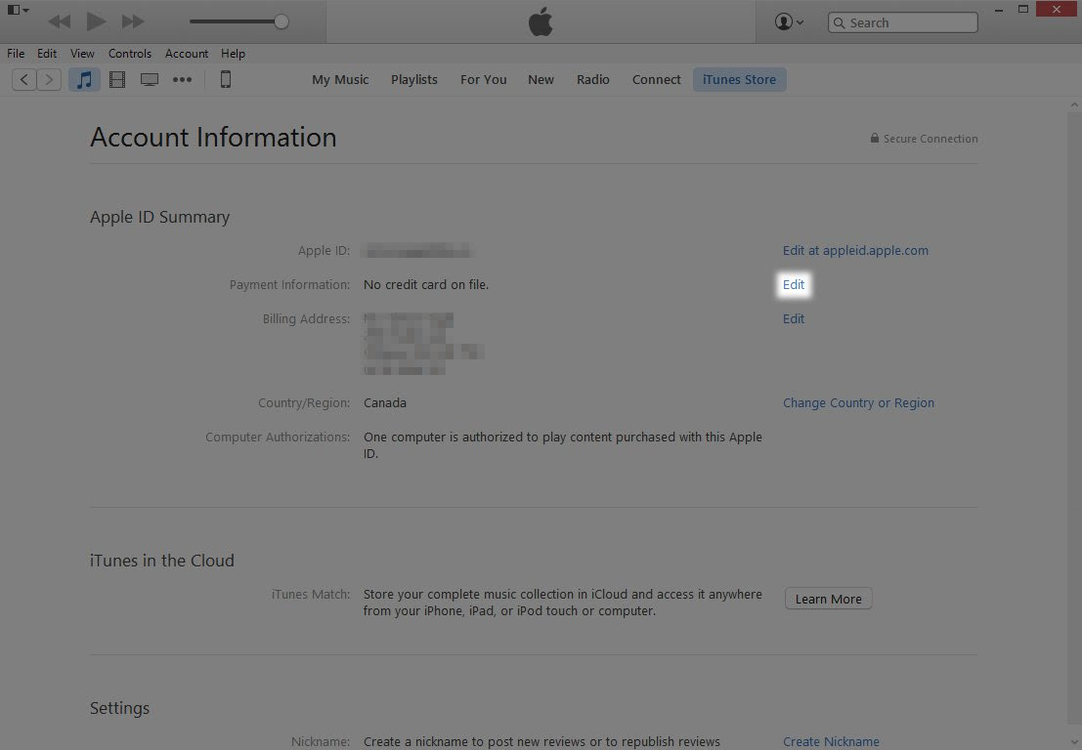1082x750 pixels.
Task: Minimize the iTunes window
Action: click(999, 9)
